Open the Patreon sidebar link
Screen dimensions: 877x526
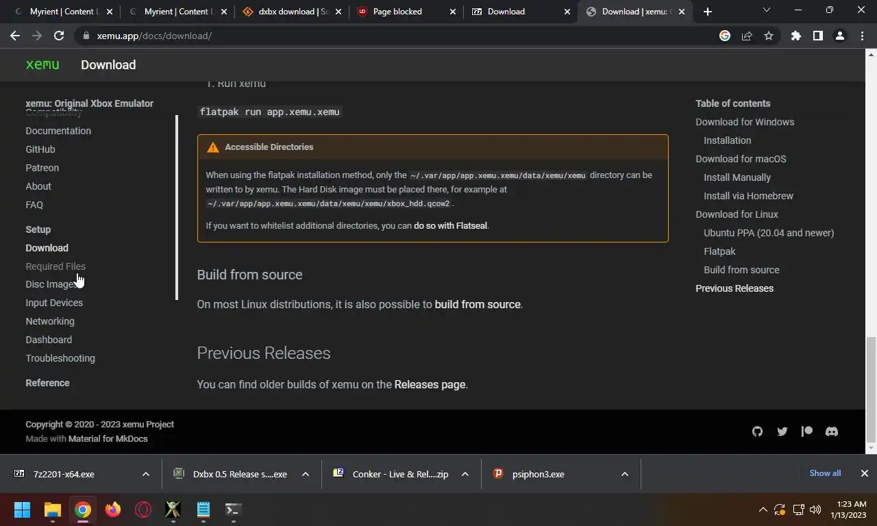(x=42, y=168)
